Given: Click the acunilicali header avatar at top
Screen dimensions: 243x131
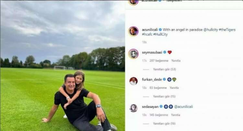Looking at the screenshot, I should coord(133,2).
